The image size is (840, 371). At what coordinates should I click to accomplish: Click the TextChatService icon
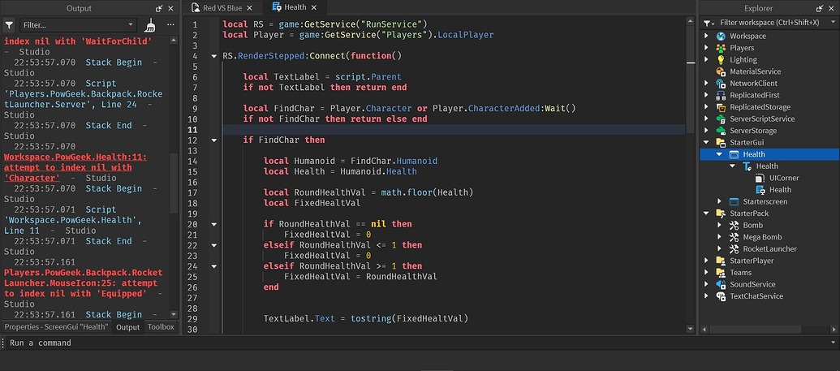[x=721, y=296]
